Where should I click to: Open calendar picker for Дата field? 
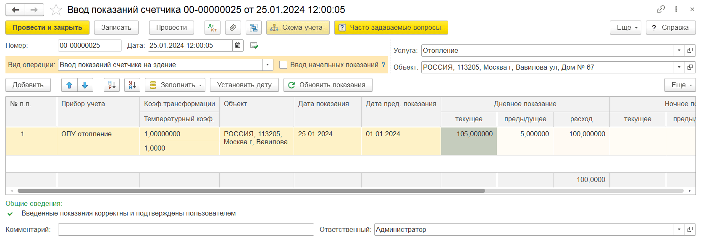pos(238,45)
